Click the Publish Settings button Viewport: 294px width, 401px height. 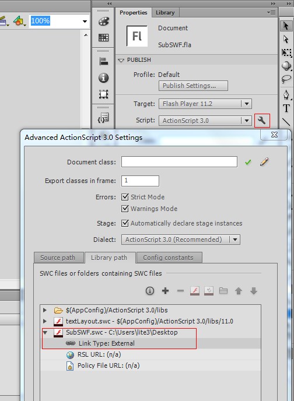193,86
